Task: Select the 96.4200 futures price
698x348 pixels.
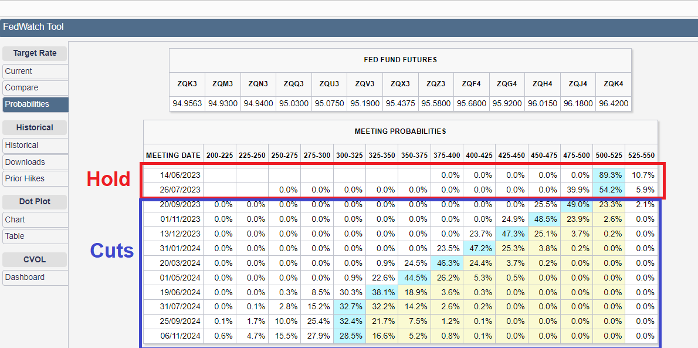Action: point(614,104)
